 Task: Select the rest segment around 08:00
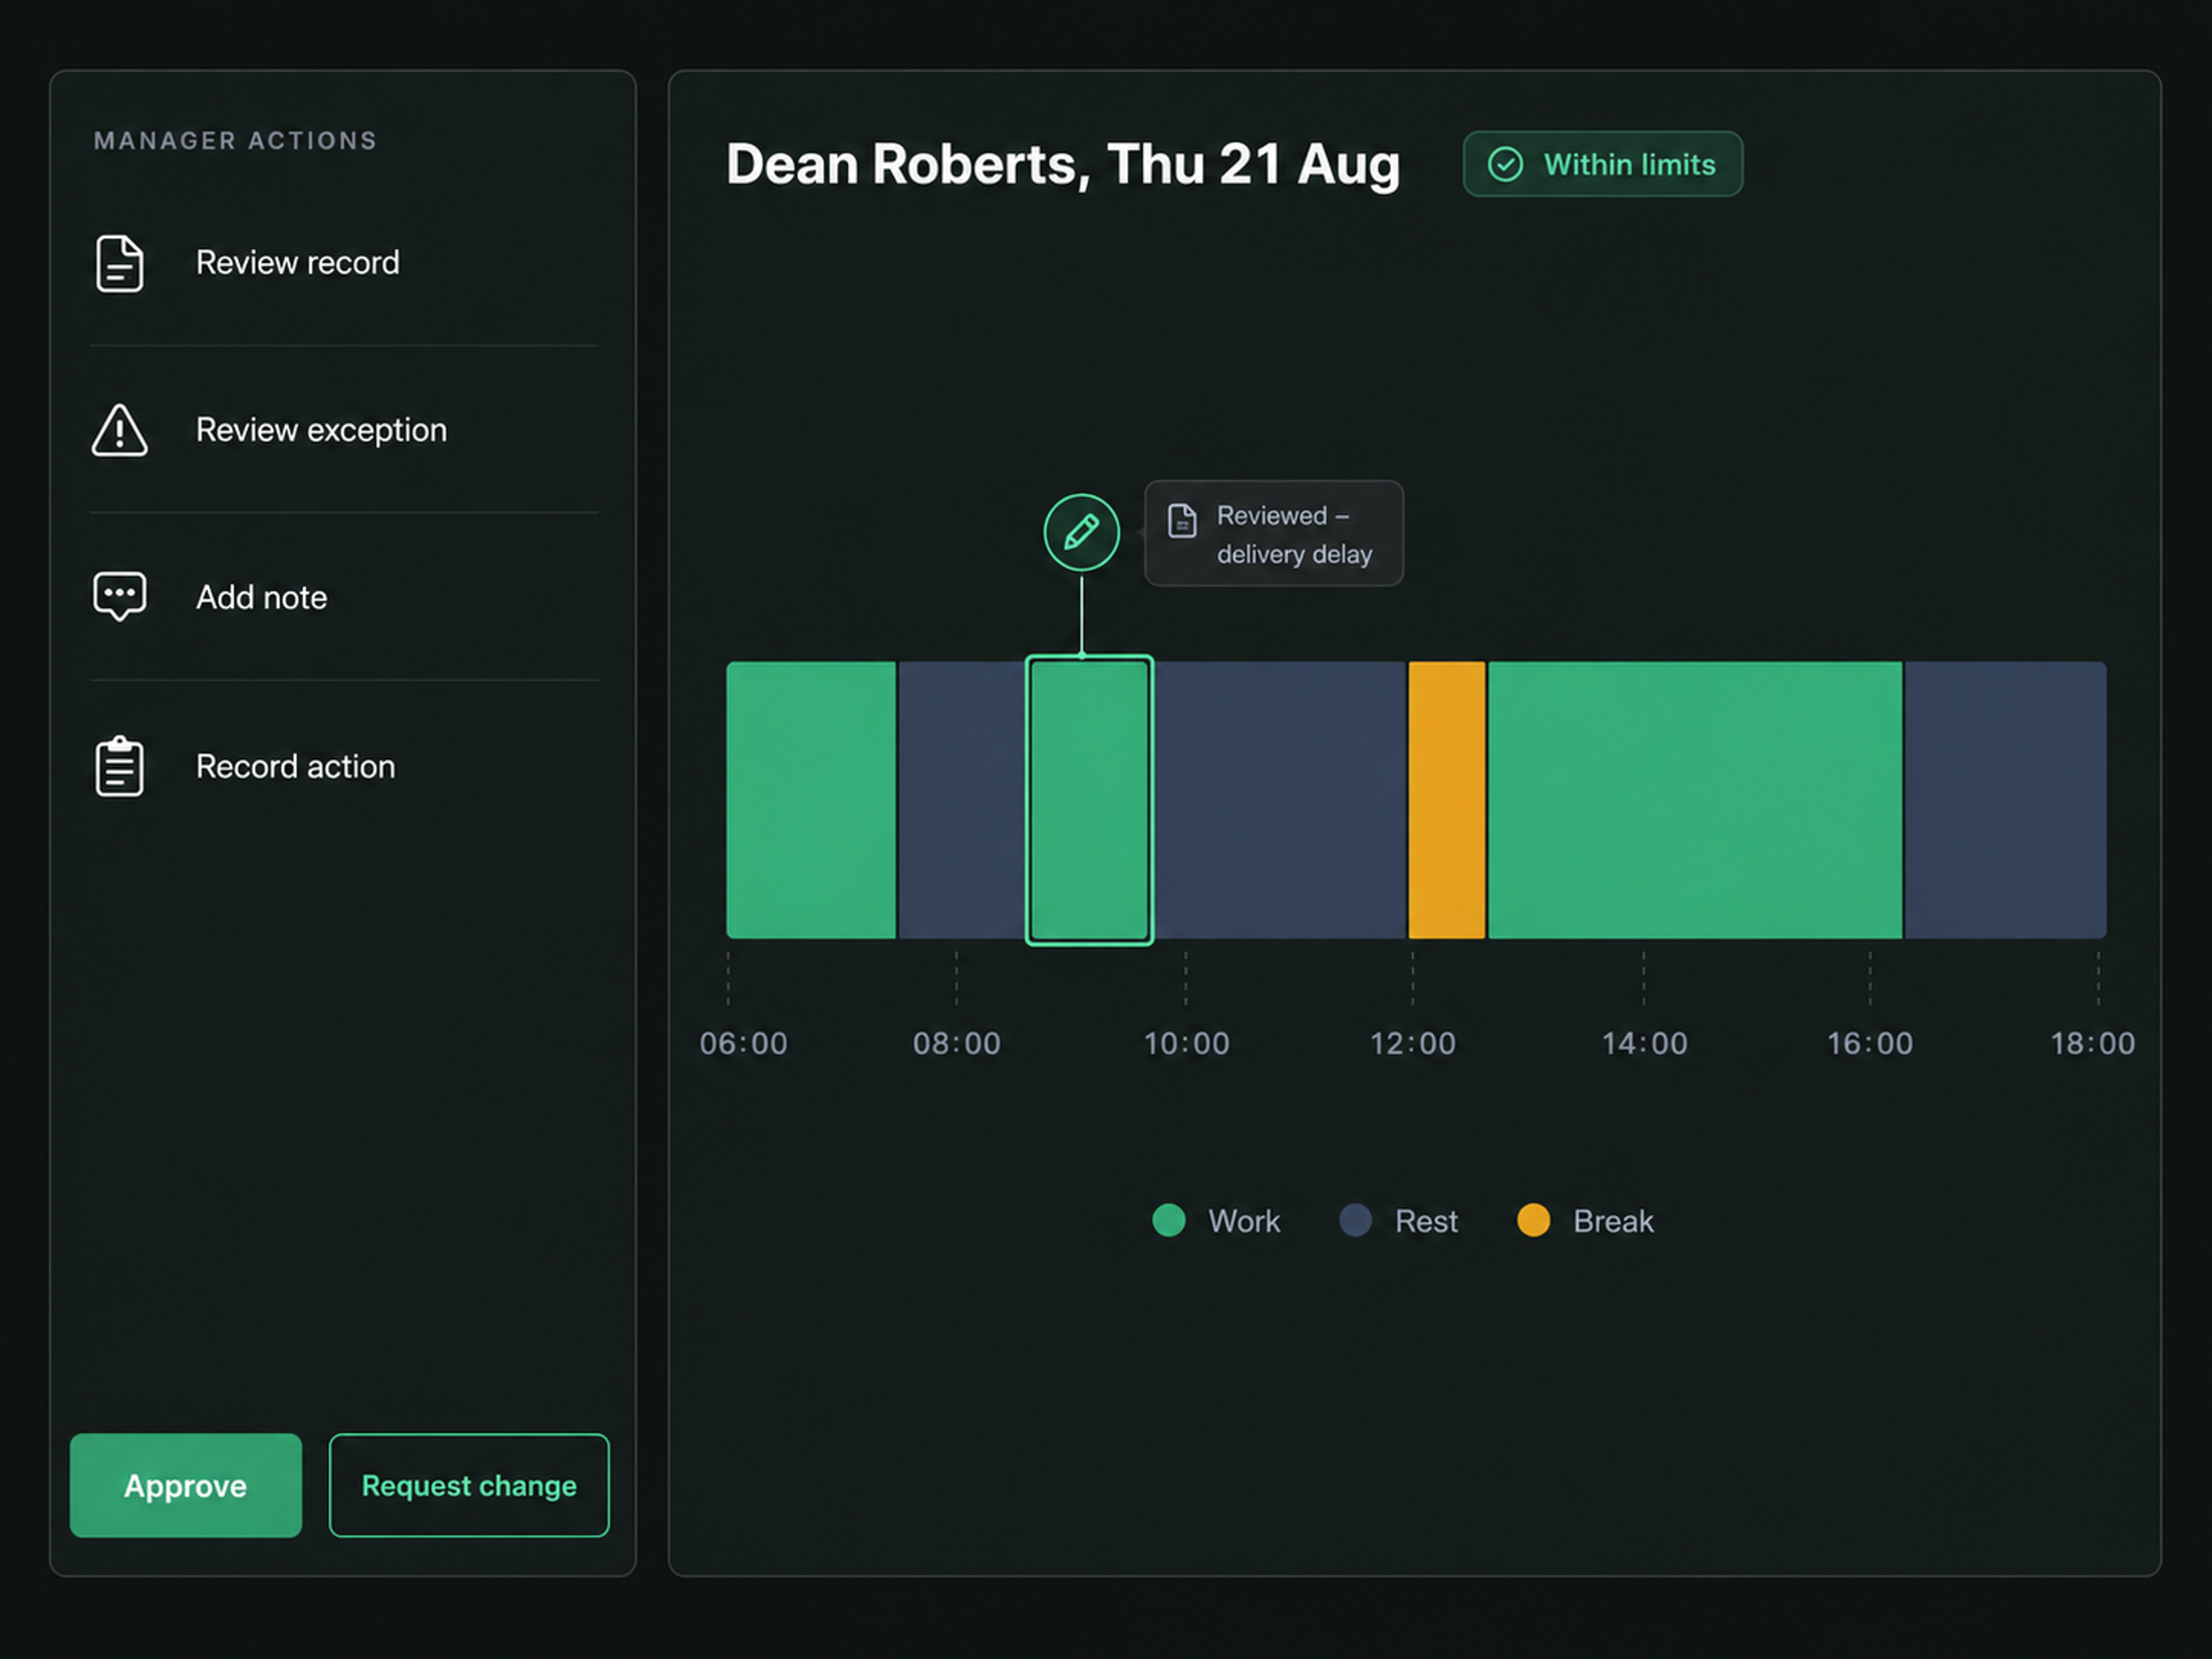[x=962, y=800]
